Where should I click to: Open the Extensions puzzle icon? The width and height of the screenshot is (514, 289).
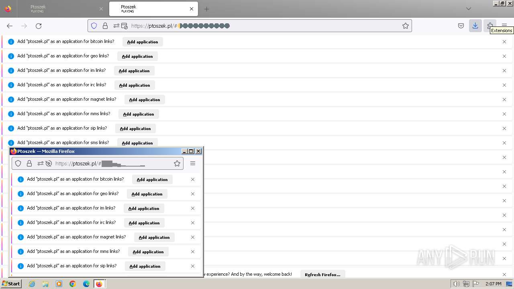pyautogui.click(x=490, y=26)
